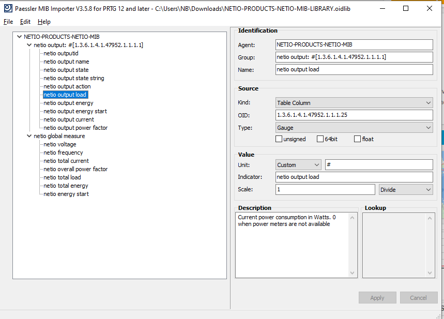Select netio total current item

[x=66, y=161]
